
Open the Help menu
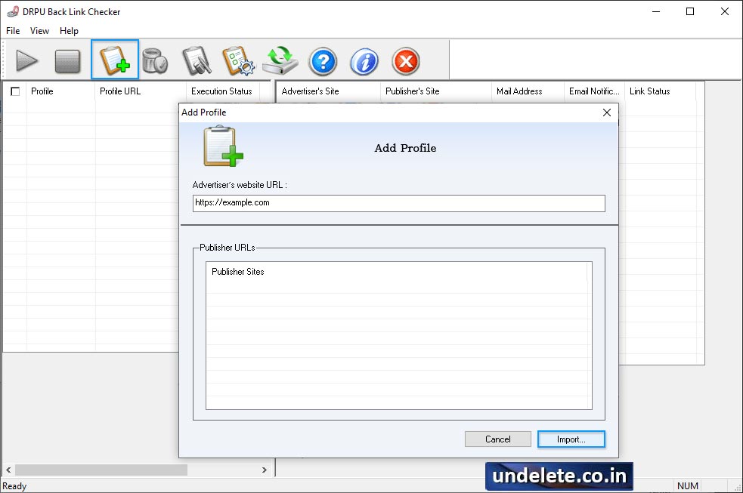click(69, 31)
